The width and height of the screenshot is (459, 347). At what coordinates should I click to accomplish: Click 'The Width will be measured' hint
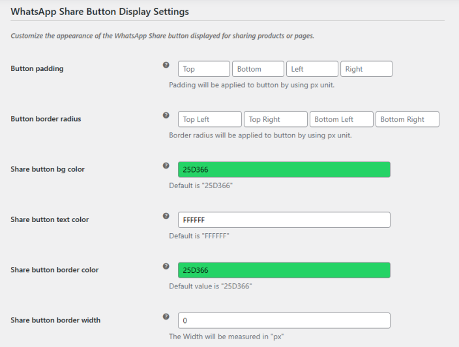point(227,337)
